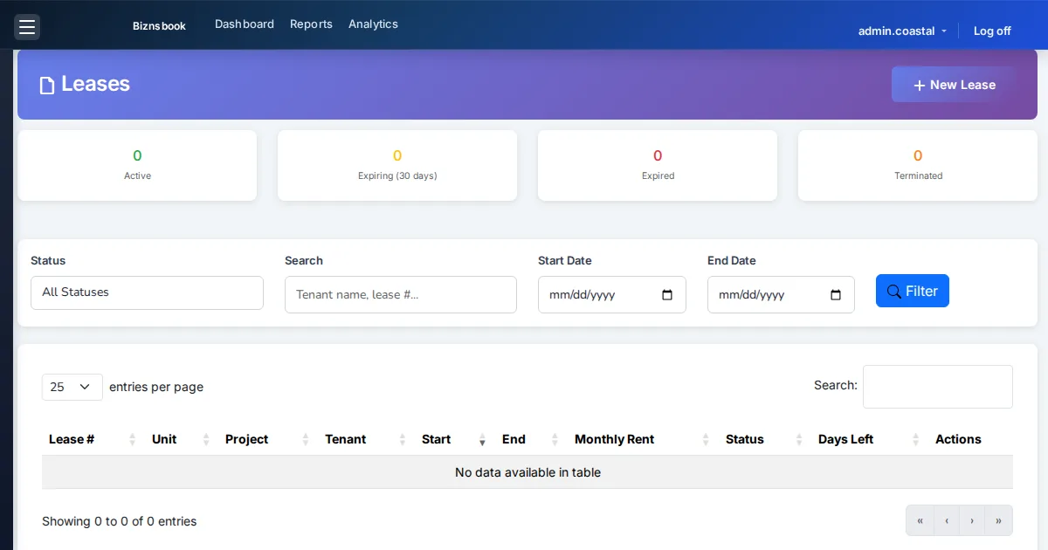Sort table by End column
The image size is (1048, 550).
click(x=531, y=439)
